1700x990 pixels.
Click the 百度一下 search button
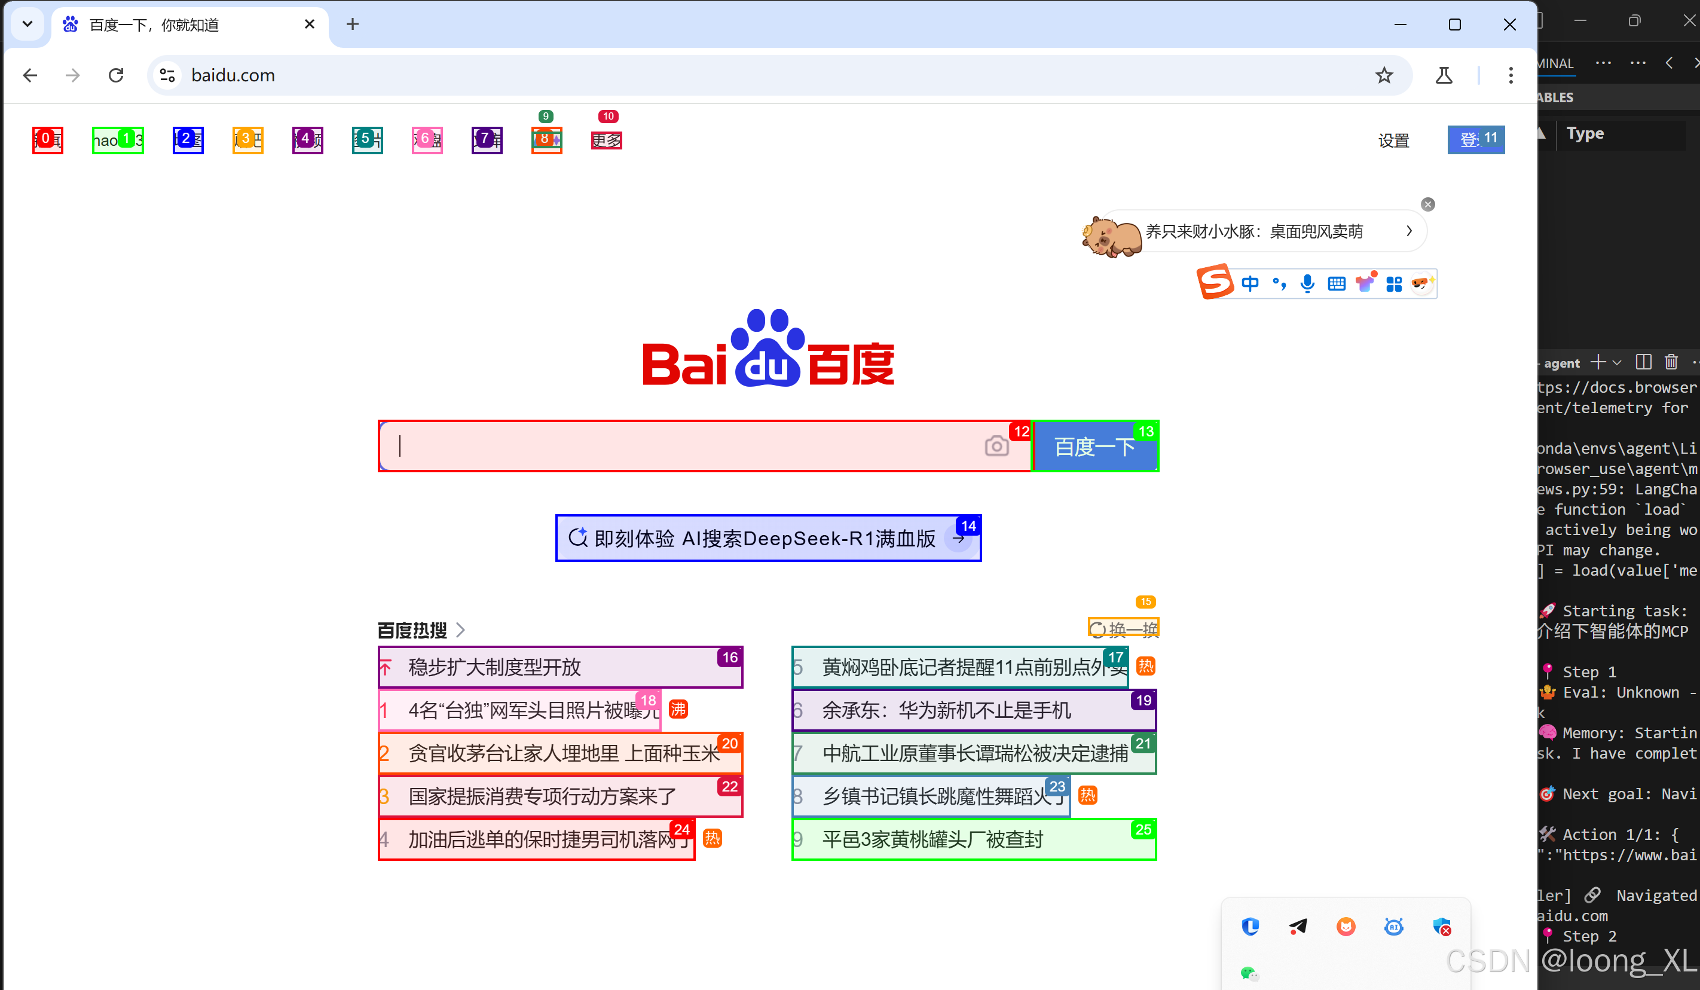coord(1094,446)
